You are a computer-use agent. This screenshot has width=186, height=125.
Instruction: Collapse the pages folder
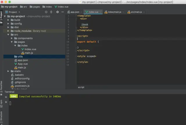point(12,42)
